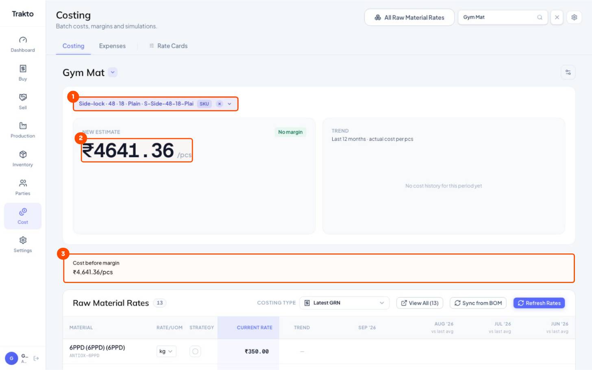Click the JUL '26 column header
The width and height of the screenshot is (592, 370).
click(x=503, y=324)
